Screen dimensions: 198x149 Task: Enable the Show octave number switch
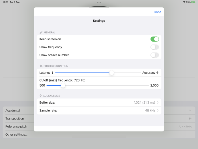154,55
